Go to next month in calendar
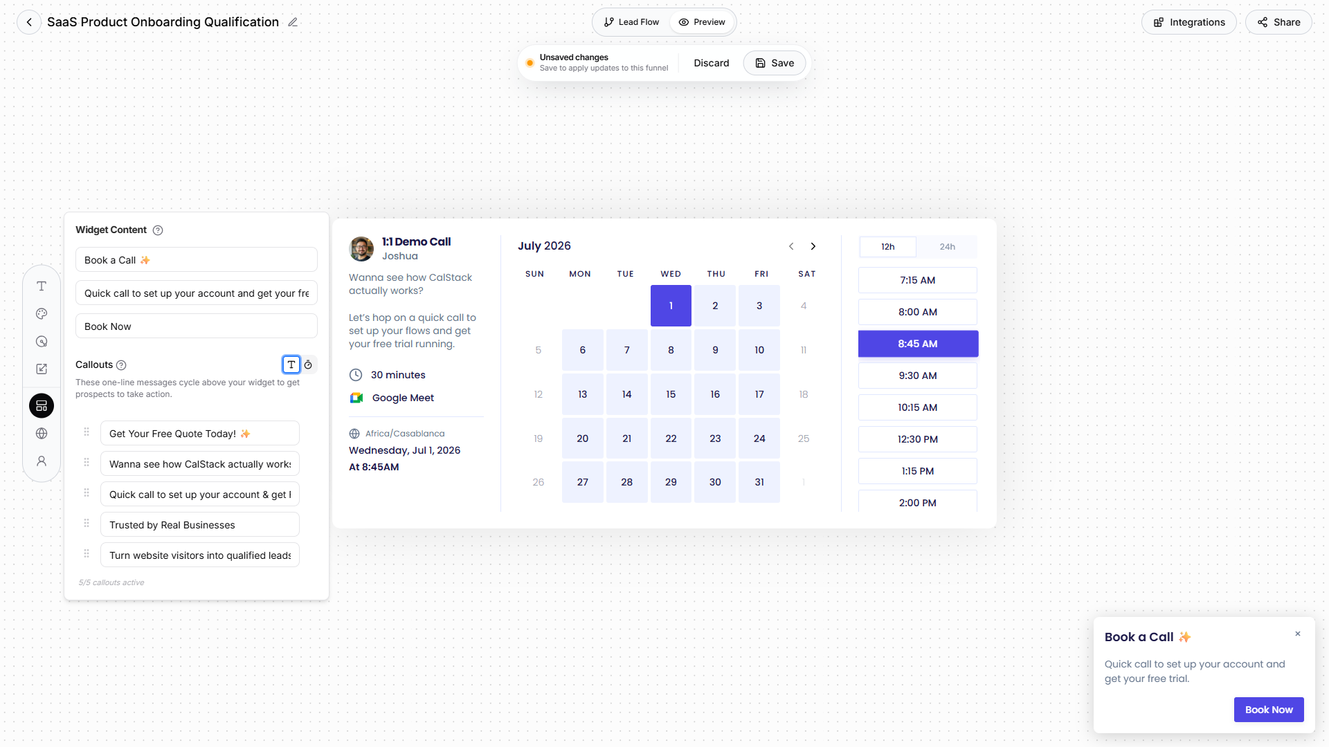 point(813,246)
